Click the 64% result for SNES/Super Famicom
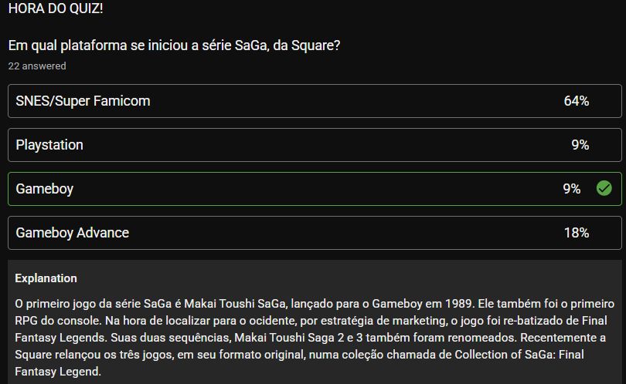 576,101
